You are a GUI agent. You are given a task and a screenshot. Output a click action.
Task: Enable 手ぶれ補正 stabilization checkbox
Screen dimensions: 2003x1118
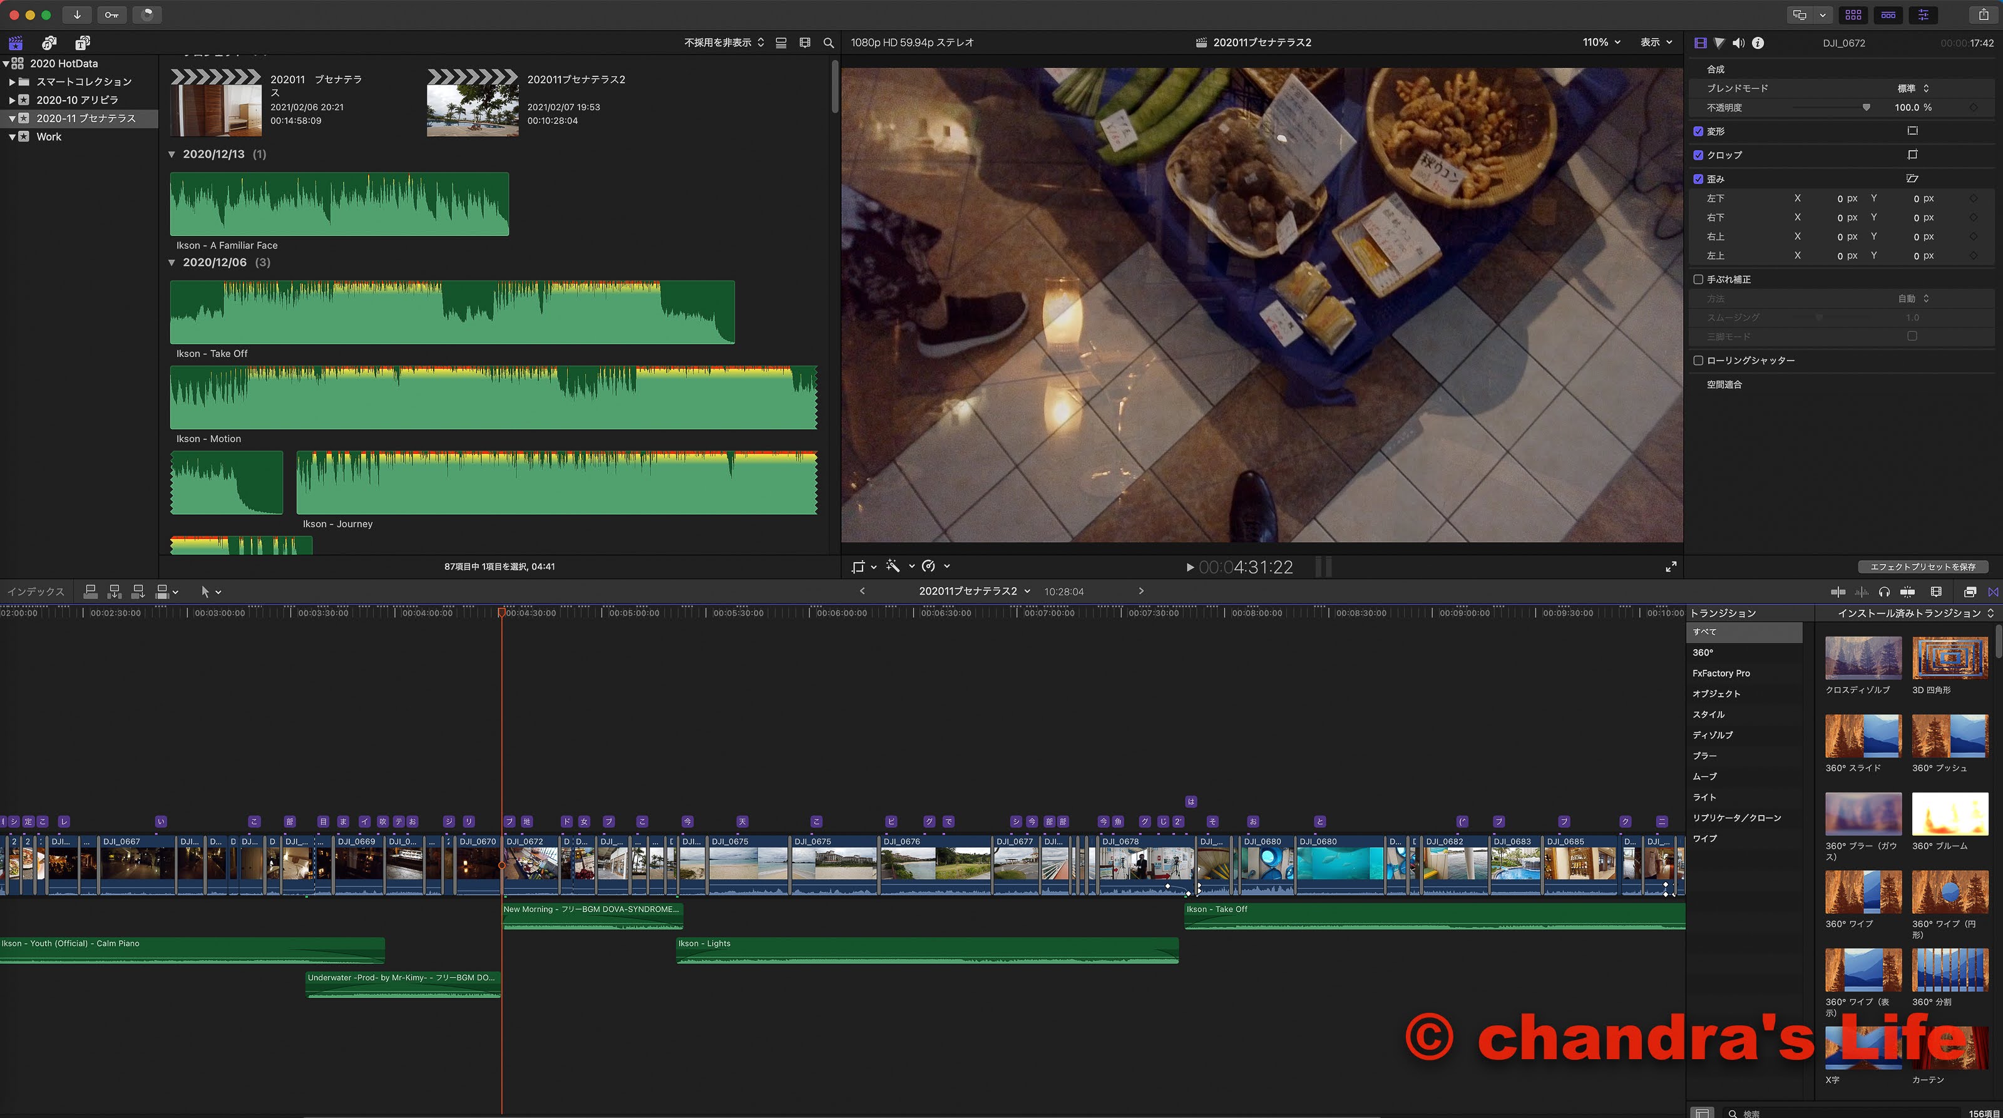1698,279
